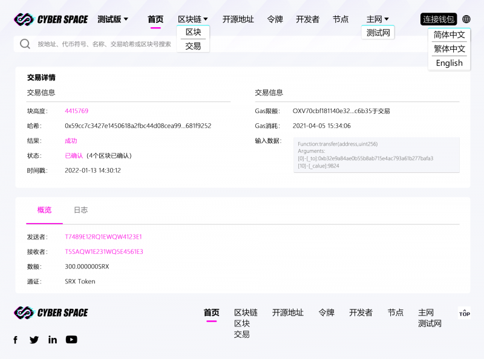The height and width of the screenshot is (359, 484).
Task: Expand the 测试版 version dropdown
Action: tap(113, 19)
